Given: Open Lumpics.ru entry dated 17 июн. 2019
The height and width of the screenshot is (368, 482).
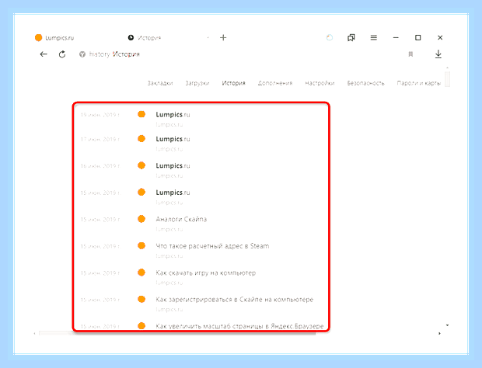Looking at the screenshot, I should click(x=173, y=139).
